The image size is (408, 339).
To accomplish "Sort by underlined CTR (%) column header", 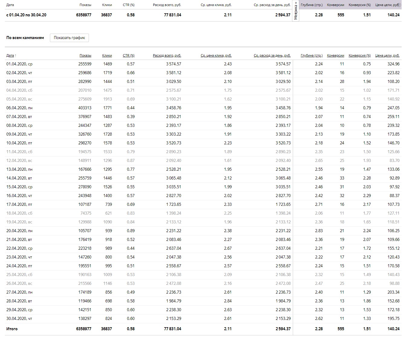I will (x=129, y=55).
